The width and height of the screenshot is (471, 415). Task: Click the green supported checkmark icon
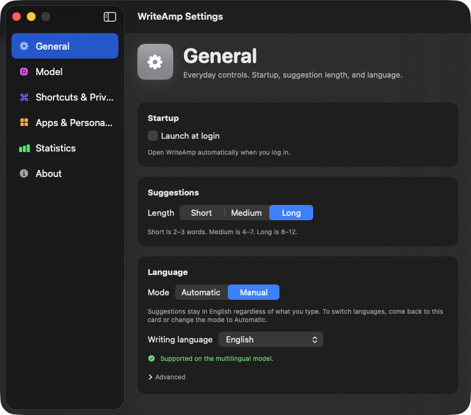pyautogui.click(x=151, y=358)
